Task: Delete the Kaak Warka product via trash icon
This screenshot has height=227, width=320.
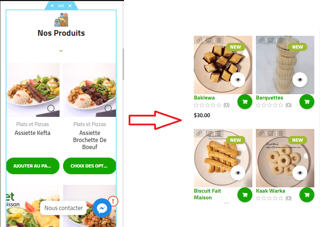Action: coord(281,133)
